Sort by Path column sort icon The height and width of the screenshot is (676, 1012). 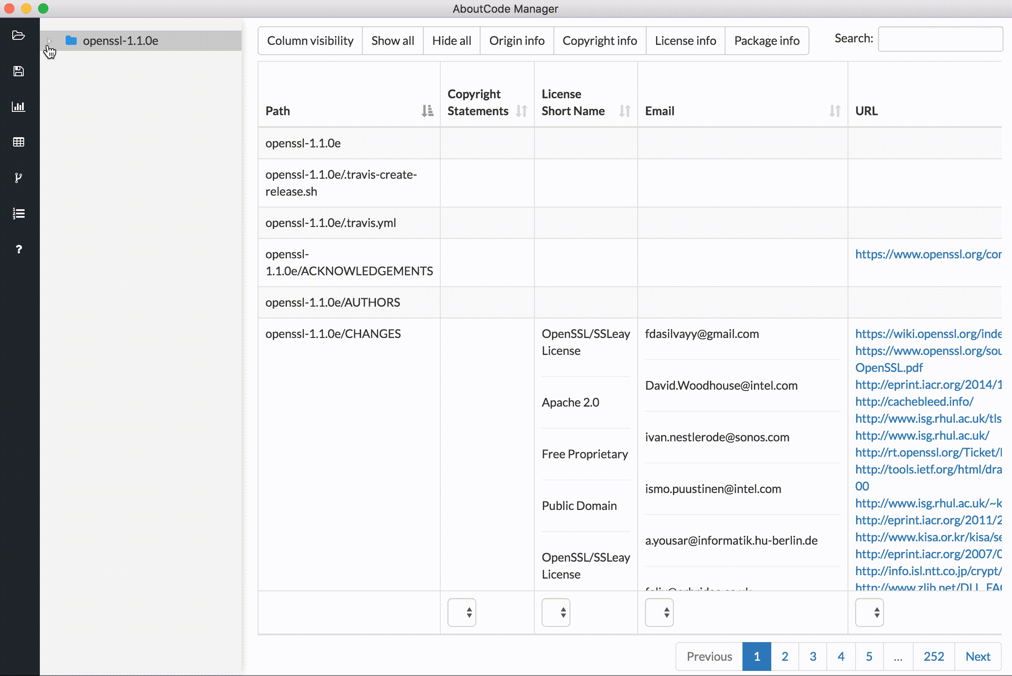tap(427, 111)
